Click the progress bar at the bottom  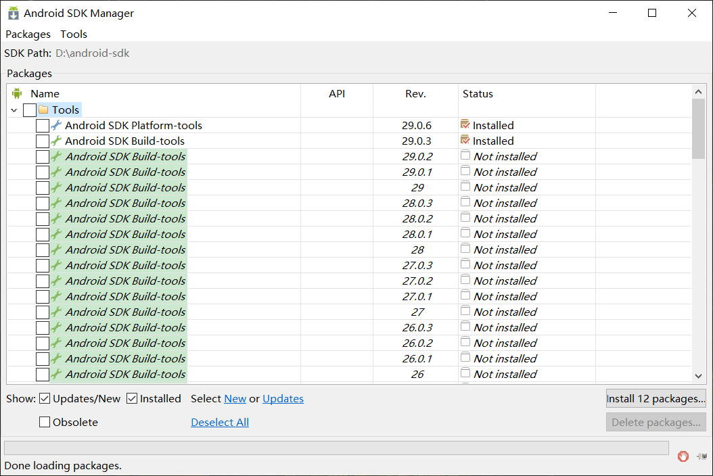tap(336, 448)
